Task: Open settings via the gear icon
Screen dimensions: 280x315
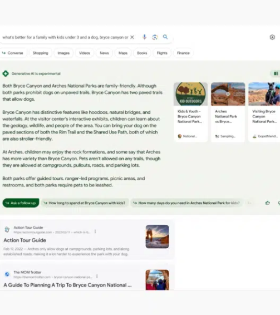Action: coord(272,37)
